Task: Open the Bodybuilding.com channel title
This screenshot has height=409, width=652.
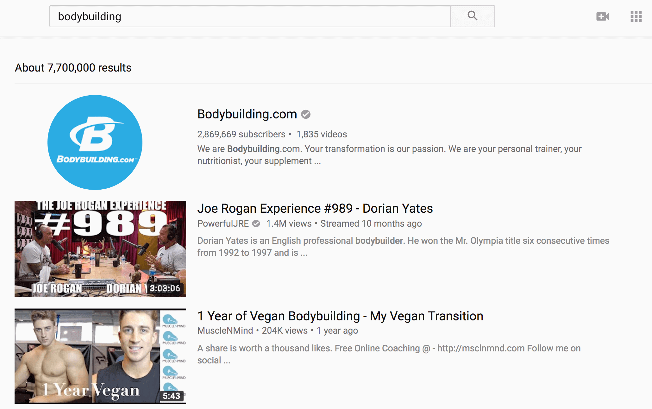Action: click(247, 114)
